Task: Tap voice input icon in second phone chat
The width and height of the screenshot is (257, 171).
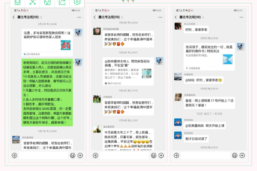Action: tap(95, 155)
